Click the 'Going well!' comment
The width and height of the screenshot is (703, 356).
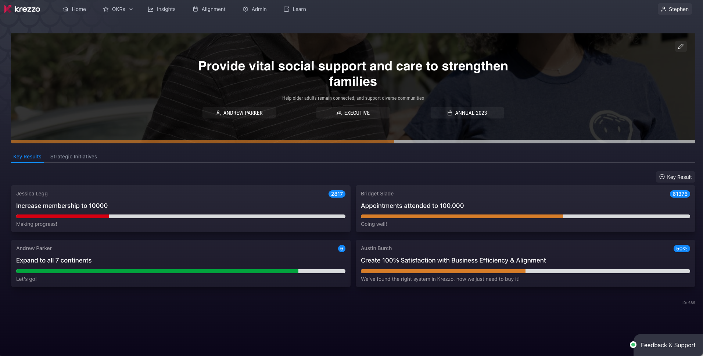point(374,224)
